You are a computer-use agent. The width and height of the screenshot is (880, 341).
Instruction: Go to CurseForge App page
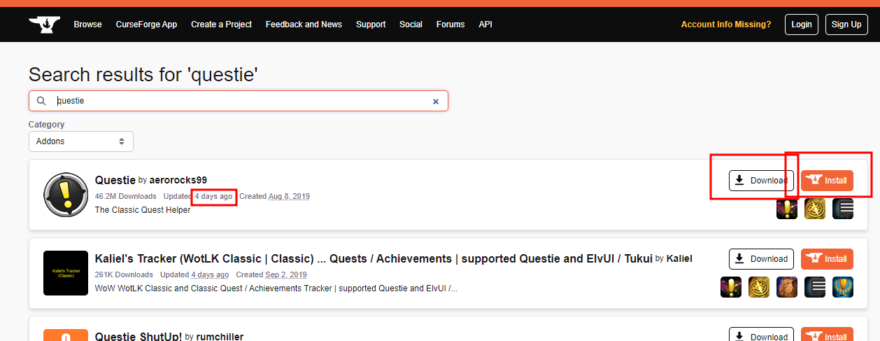(x=146, y=25)
